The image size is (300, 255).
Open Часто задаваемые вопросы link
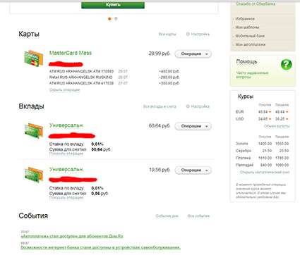(x=252, y=75)
